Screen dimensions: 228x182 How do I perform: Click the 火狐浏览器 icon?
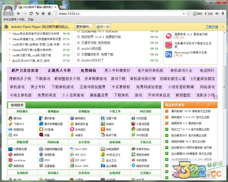click(133, 124)
